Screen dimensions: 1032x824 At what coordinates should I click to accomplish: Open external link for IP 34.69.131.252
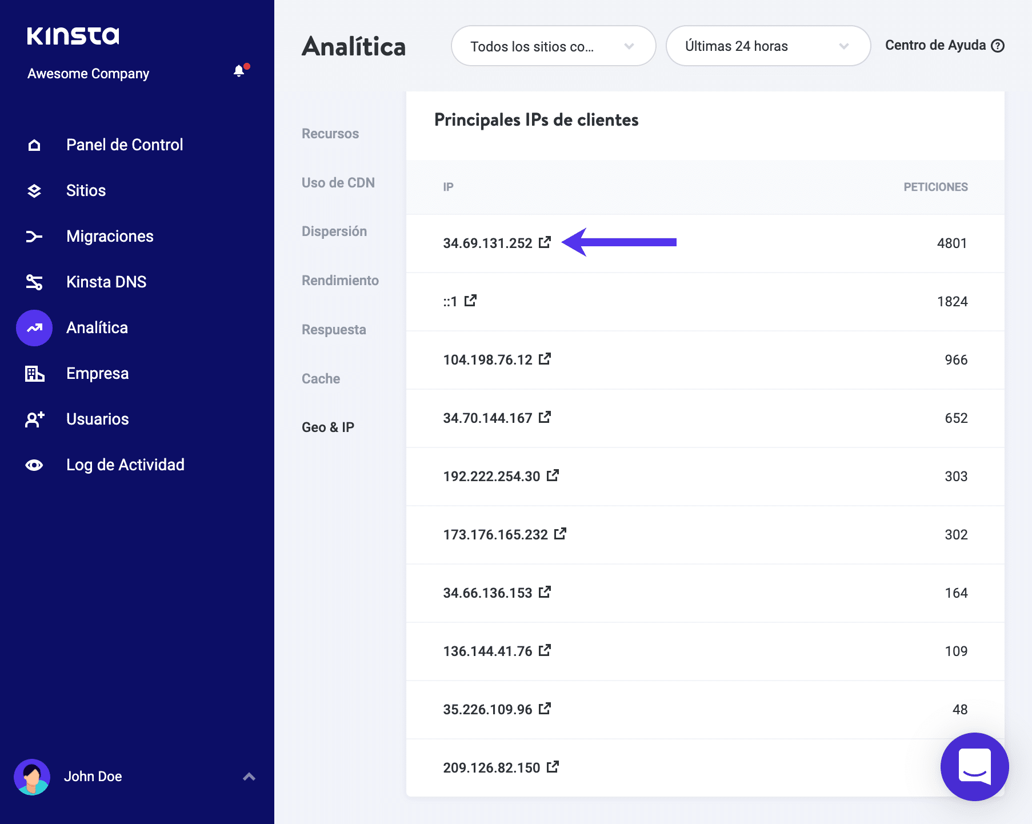[545, 242]
